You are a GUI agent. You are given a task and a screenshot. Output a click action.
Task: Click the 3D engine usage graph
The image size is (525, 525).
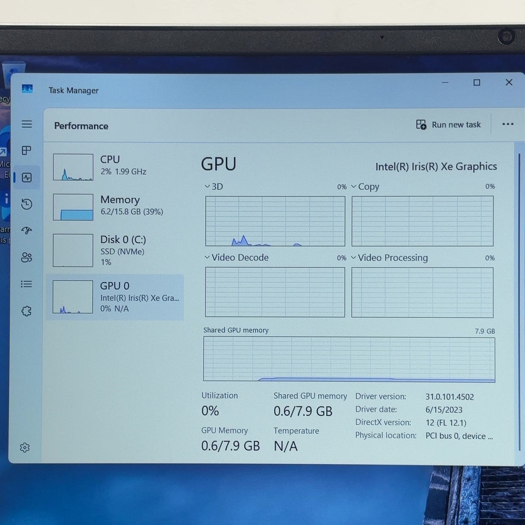tap(275, 221)
